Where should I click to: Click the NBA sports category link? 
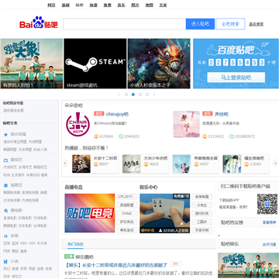click(x=23, y=243)
